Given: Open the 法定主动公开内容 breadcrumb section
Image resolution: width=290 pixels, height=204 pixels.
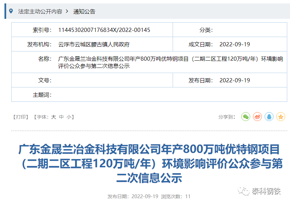Looking at the screenshot, I should point(40,11).
